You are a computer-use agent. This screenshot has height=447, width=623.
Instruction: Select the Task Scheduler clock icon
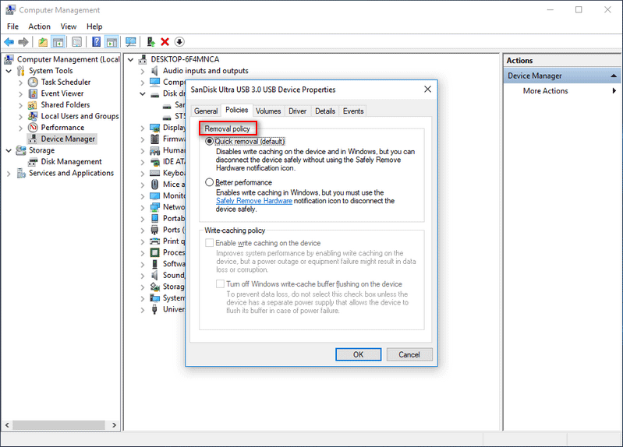[x=33, y=83]
